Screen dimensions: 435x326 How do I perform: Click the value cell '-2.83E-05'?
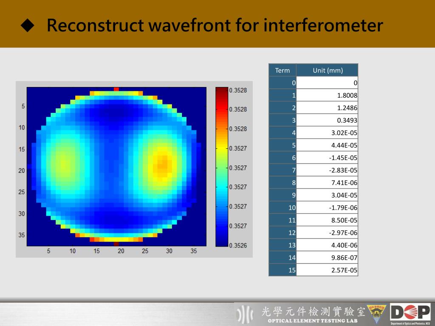pos(328,170)
